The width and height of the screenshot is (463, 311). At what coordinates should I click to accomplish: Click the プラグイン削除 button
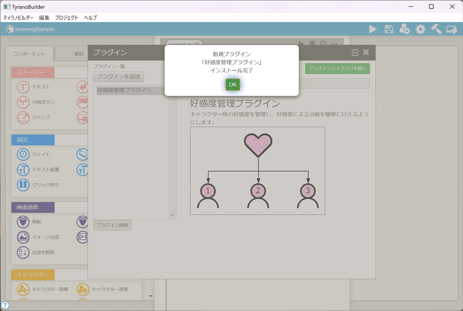click(112, 225)
